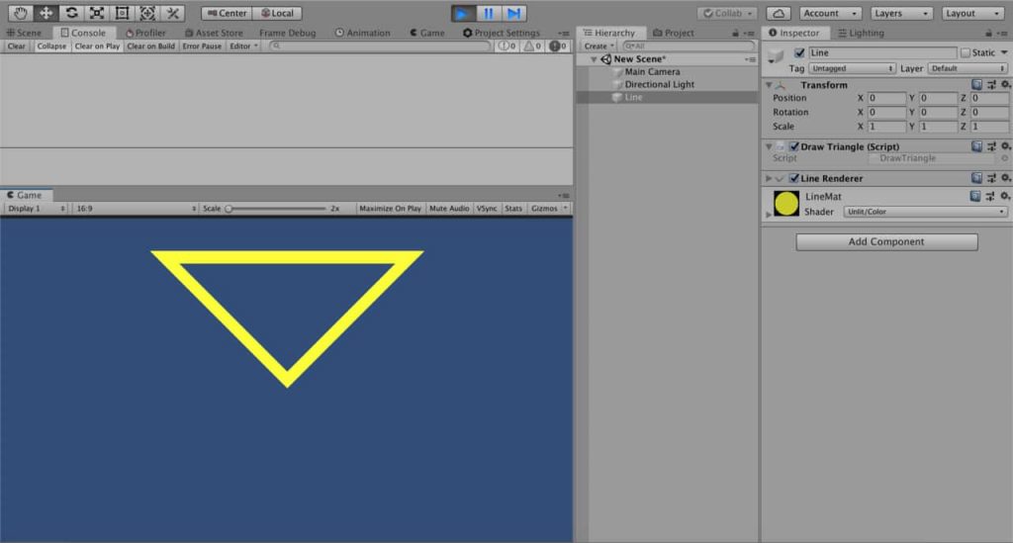Screen dimensions: 1013x543
Task: Click the Hierarchy panel lock icon
Action: tap(735, 33)
